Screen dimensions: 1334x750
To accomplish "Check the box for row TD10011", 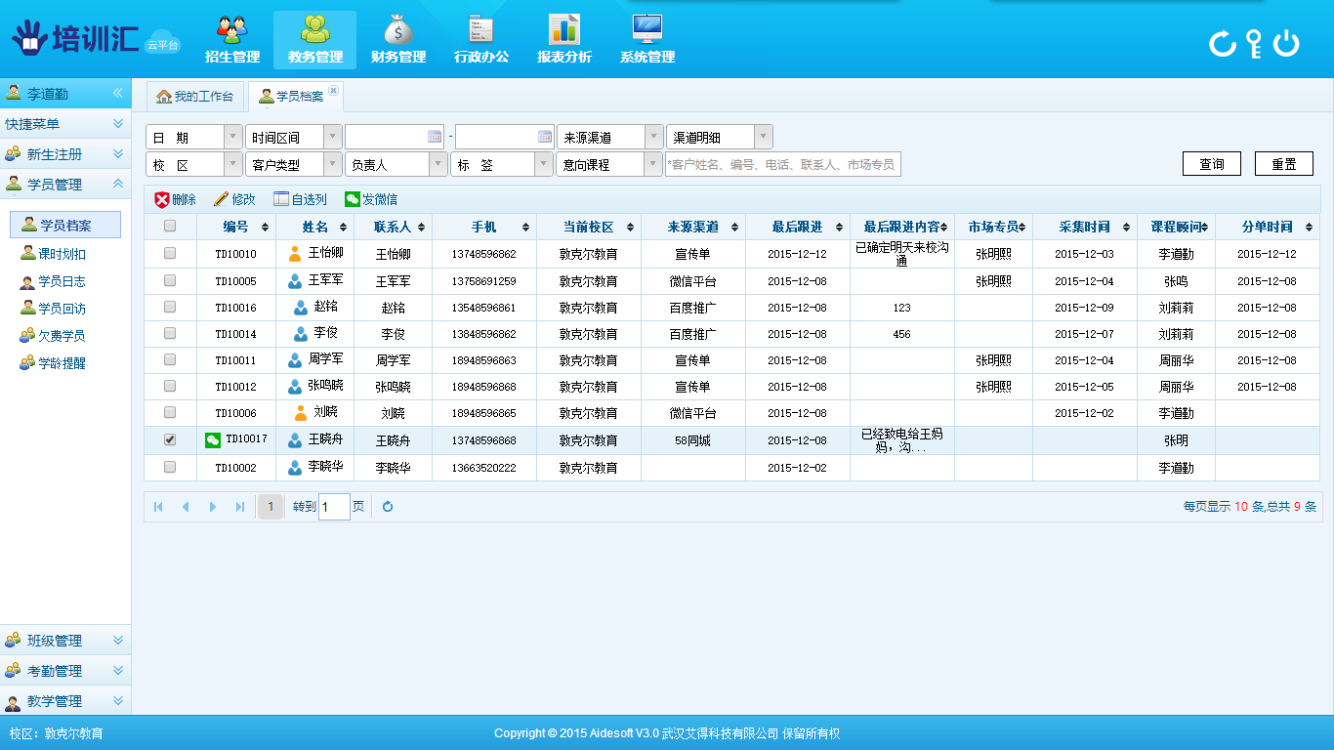I will pos(170,359).
